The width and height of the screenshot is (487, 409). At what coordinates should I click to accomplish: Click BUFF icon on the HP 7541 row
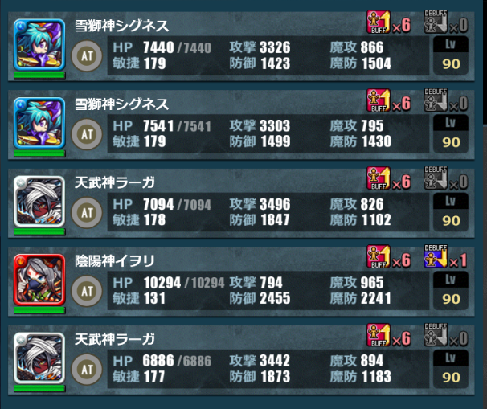[379, 100]
